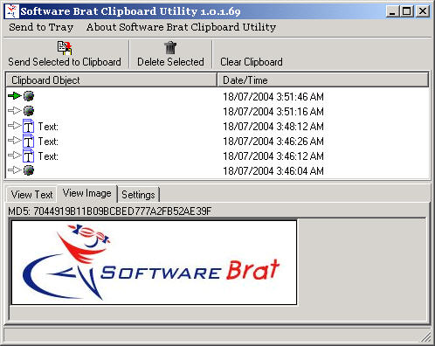Click timestamp 18/07/2004 3:46:12 AM
Screen dimensions: 435x346
(x=273, y=156)
